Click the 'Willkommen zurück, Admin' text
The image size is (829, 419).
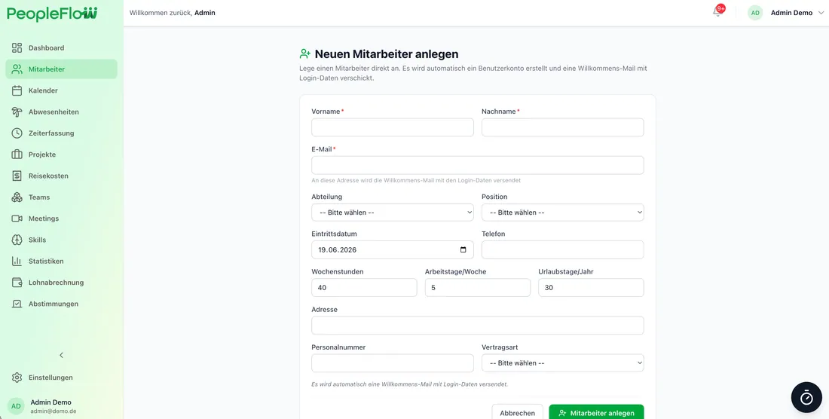click(x=173, y=13)
